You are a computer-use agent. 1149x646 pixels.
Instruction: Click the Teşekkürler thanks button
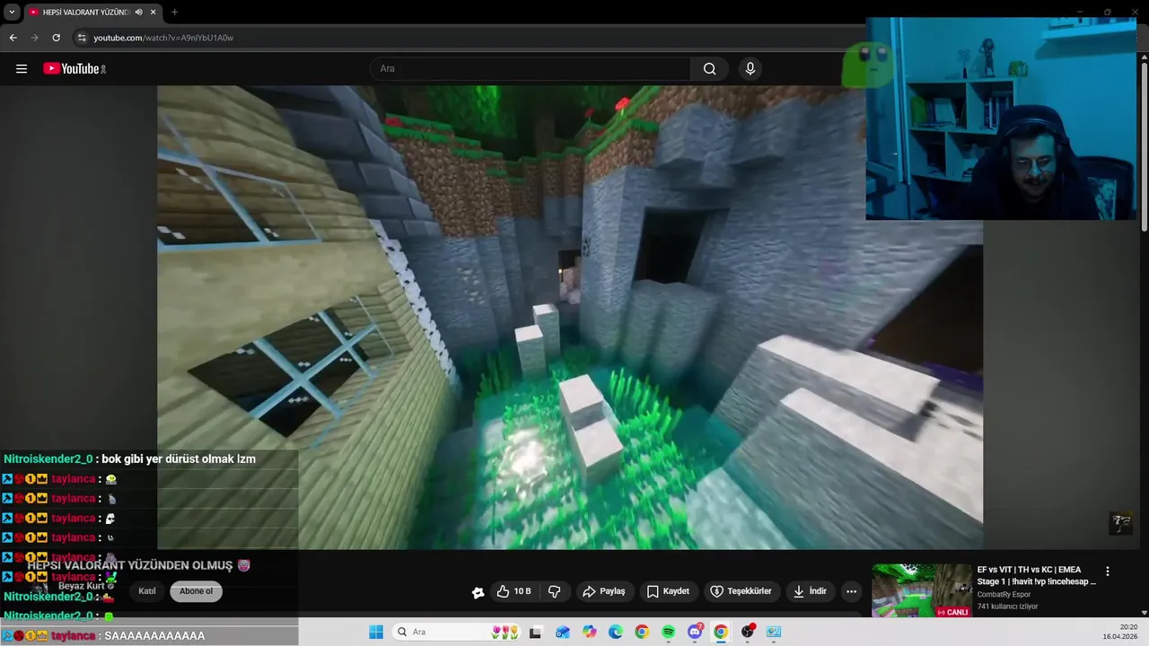point(741,591)
